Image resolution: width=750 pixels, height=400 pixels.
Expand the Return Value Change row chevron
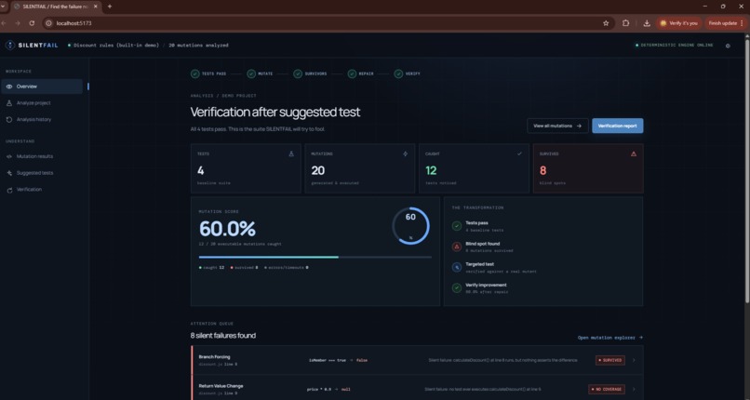635,389
